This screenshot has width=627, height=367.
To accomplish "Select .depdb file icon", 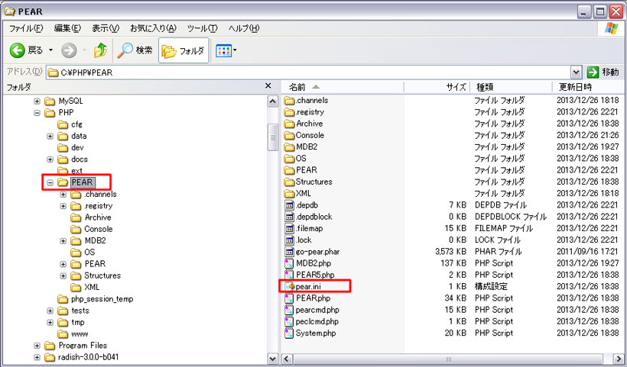I will [289, 205].
